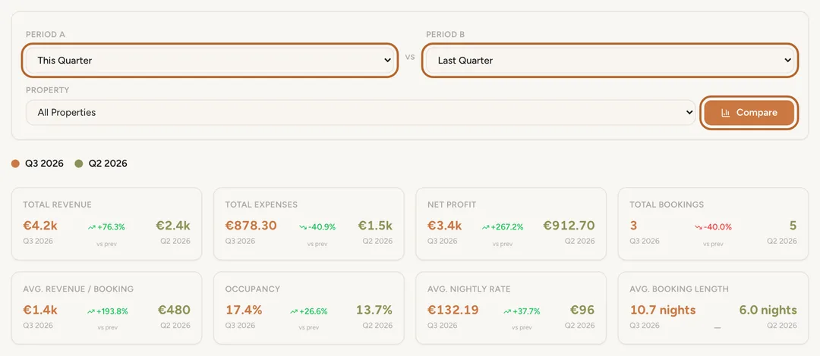Click the -40.9% expenses change
The width and height of the screenshot is (820, 356).
pyautogui.click(x=322, y=227)
